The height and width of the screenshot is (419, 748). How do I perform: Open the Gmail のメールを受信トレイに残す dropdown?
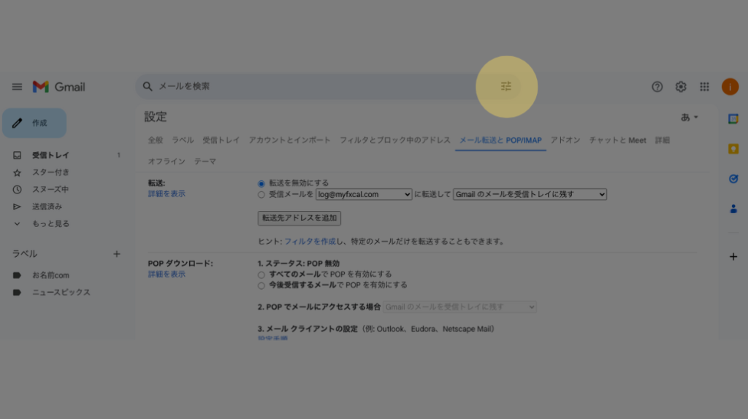point(530,195)
